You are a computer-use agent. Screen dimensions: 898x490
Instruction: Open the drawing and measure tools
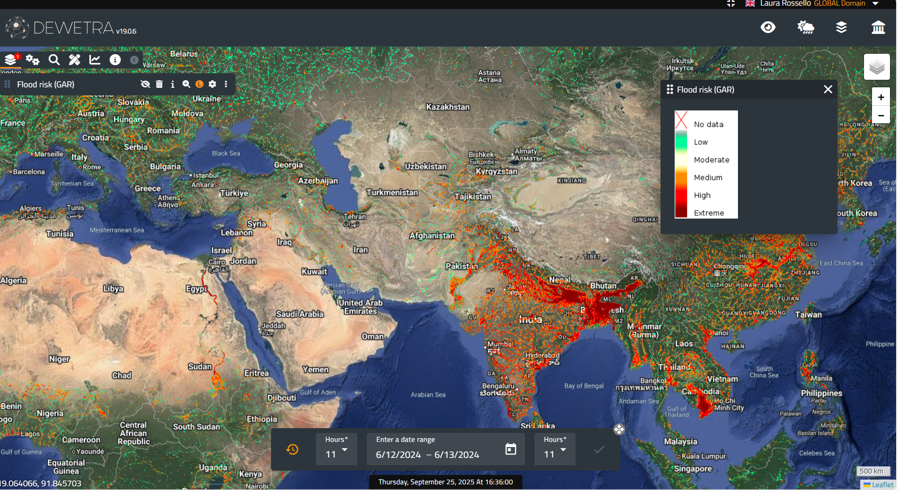click(75, 60)
